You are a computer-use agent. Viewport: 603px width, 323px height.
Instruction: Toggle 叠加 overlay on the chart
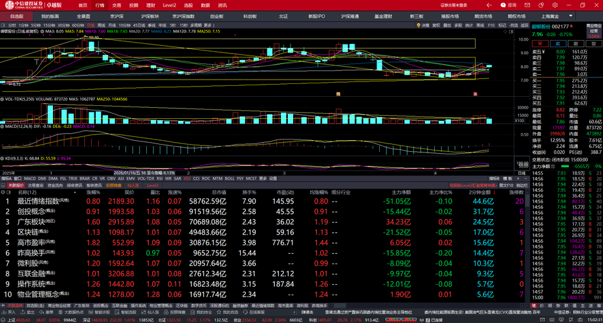pos(447,25)
